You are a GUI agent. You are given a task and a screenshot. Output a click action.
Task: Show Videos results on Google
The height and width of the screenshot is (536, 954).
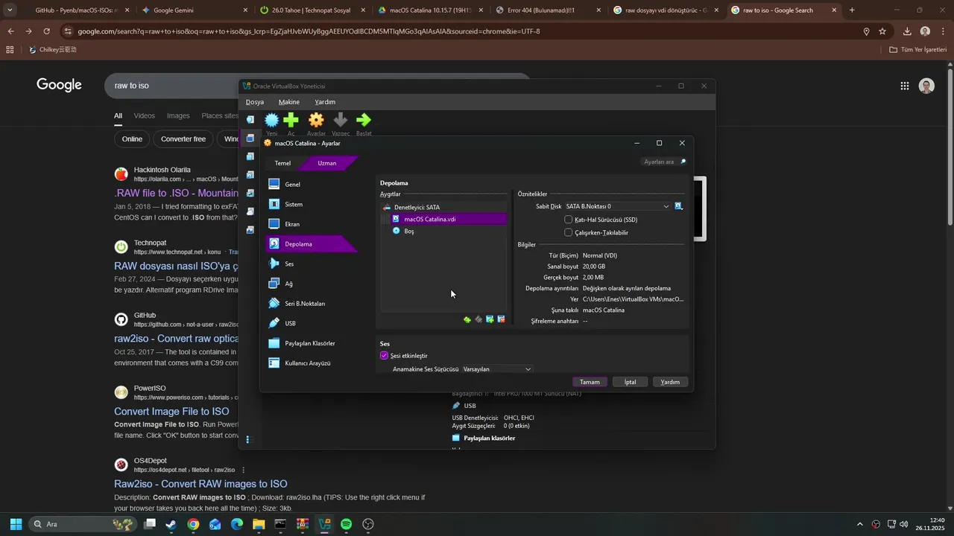pyautogui.click(x=145, y=116)
